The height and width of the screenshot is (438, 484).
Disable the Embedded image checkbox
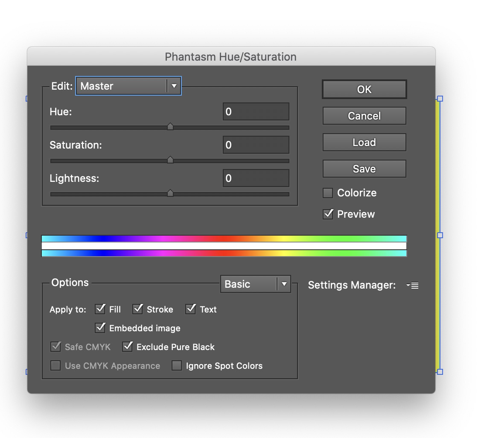click(x=100, y=328)
